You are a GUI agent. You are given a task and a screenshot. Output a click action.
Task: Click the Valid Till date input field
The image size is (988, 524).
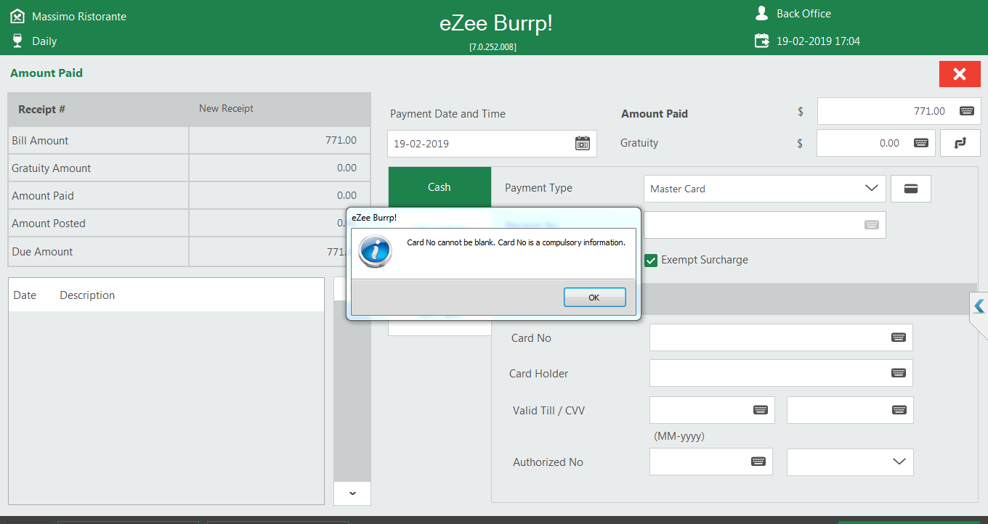tap(712, 409)
